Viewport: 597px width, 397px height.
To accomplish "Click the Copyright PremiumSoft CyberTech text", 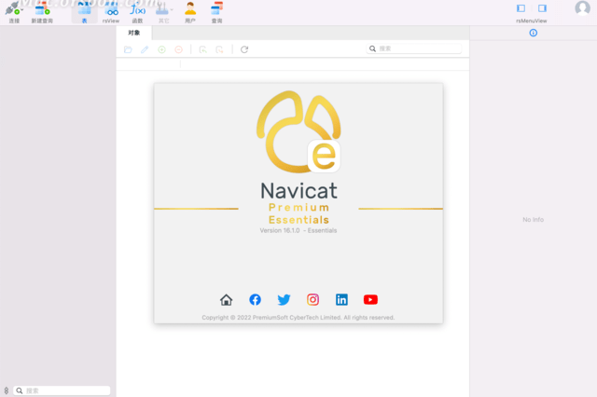I will [298, 318].
